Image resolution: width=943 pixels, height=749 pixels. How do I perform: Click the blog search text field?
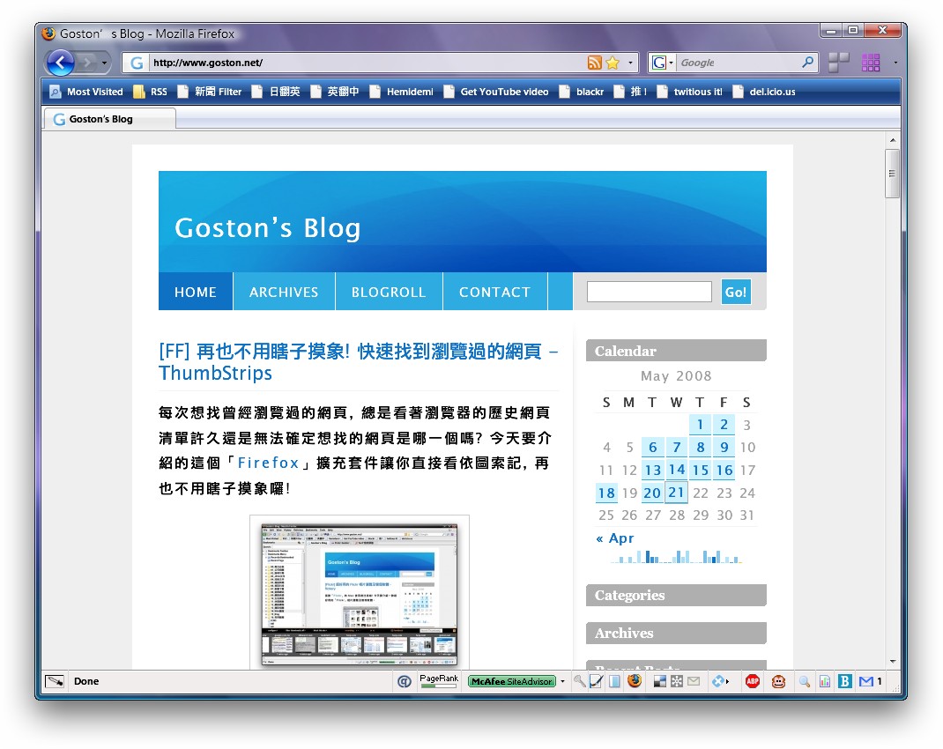pyautogui.click(x=649, y=292)
